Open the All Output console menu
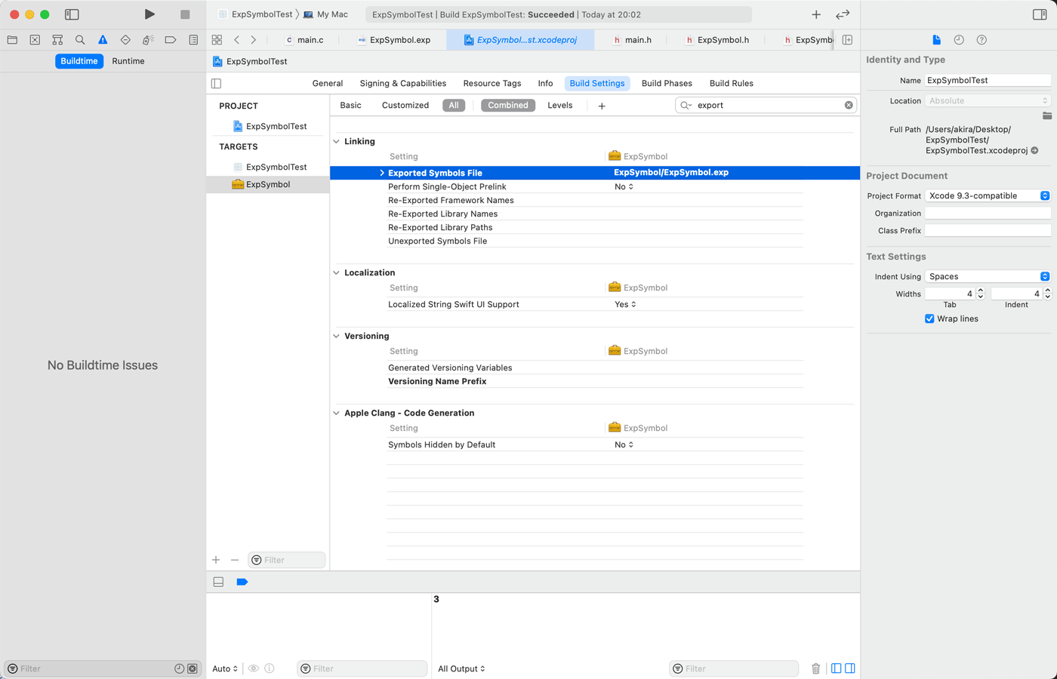The width and height of the screenshot is (1057, 679). click(x=461, y=668)
